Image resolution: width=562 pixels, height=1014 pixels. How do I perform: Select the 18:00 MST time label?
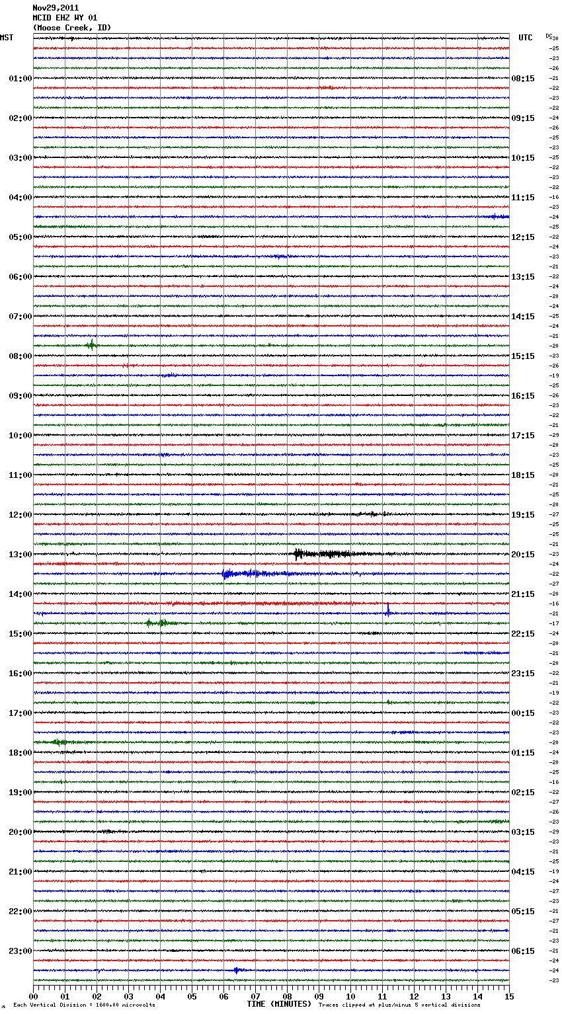click(20, 753)
